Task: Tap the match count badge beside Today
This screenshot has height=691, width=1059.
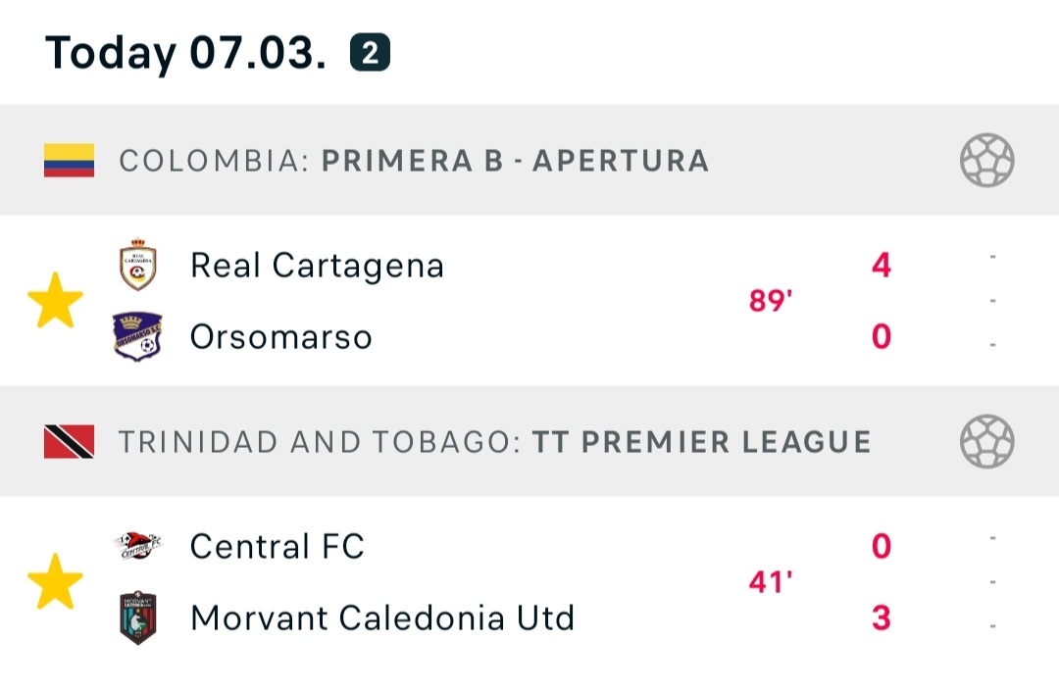Action: tap(370, 54)
